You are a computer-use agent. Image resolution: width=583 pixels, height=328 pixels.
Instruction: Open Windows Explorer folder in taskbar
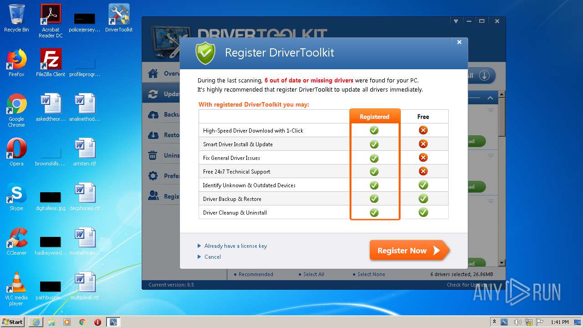tap(51, 322)
